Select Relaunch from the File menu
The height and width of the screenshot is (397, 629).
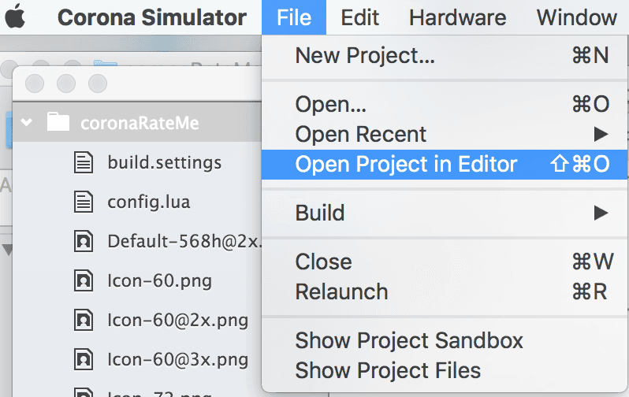pyautogui.click(x=341, y=291)
